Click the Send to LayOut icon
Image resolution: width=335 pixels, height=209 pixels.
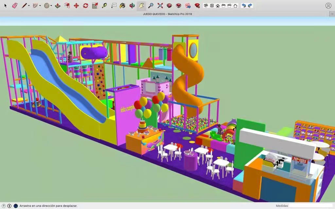188,6
